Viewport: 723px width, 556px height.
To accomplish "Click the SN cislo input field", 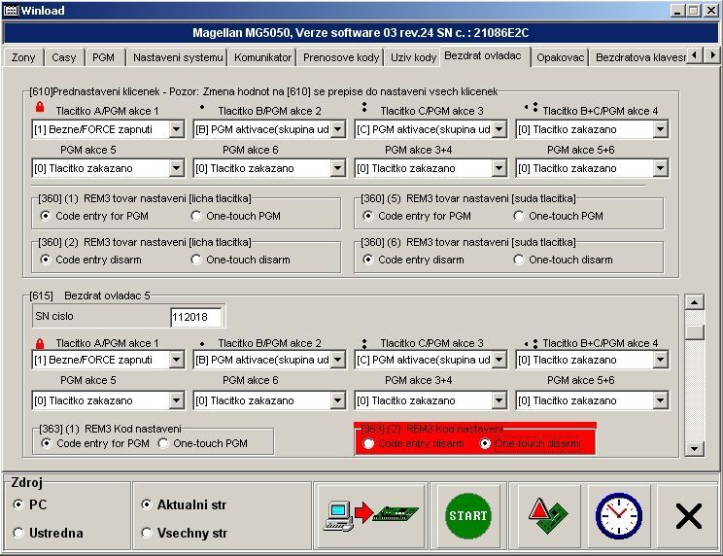I will [196, 317].
